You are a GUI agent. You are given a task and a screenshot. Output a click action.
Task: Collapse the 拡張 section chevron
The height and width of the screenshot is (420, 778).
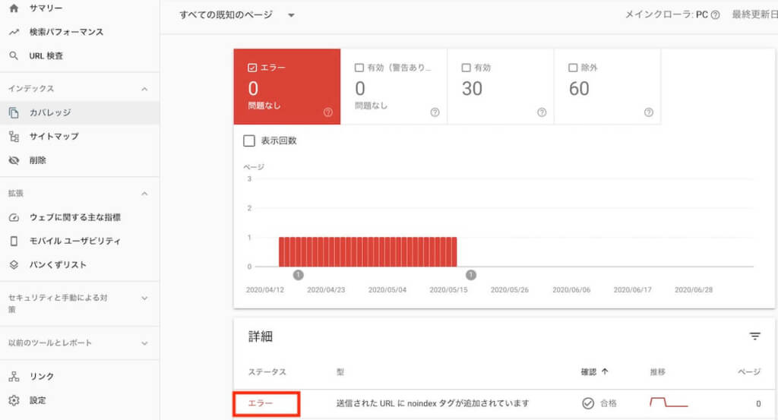pyautogui.click(x=144, y=194)
